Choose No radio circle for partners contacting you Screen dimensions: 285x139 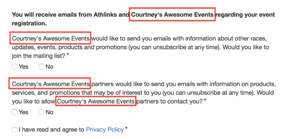[41, 112]
